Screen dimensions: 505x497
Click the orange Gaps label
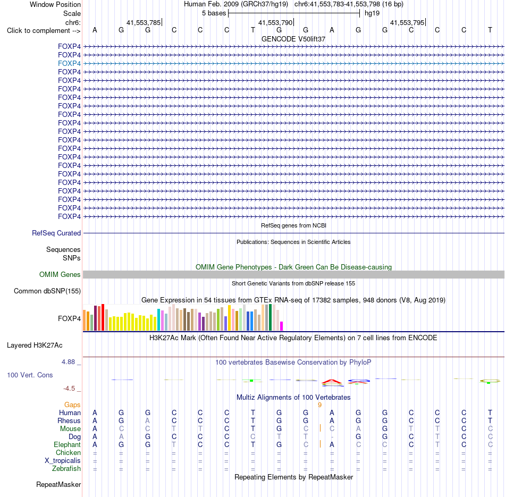click(72, 405)
